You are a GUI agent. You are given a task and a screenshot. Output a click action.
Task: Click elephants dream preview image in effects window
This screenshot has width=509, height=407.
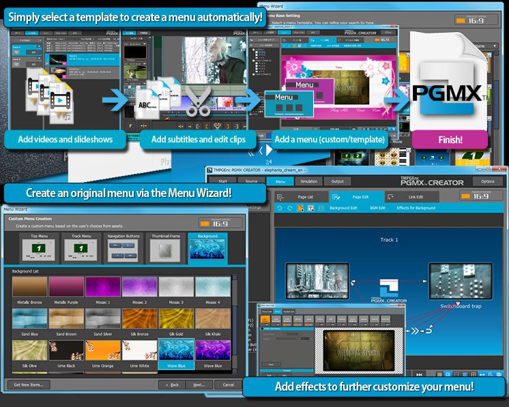click(x=358, y=350)
